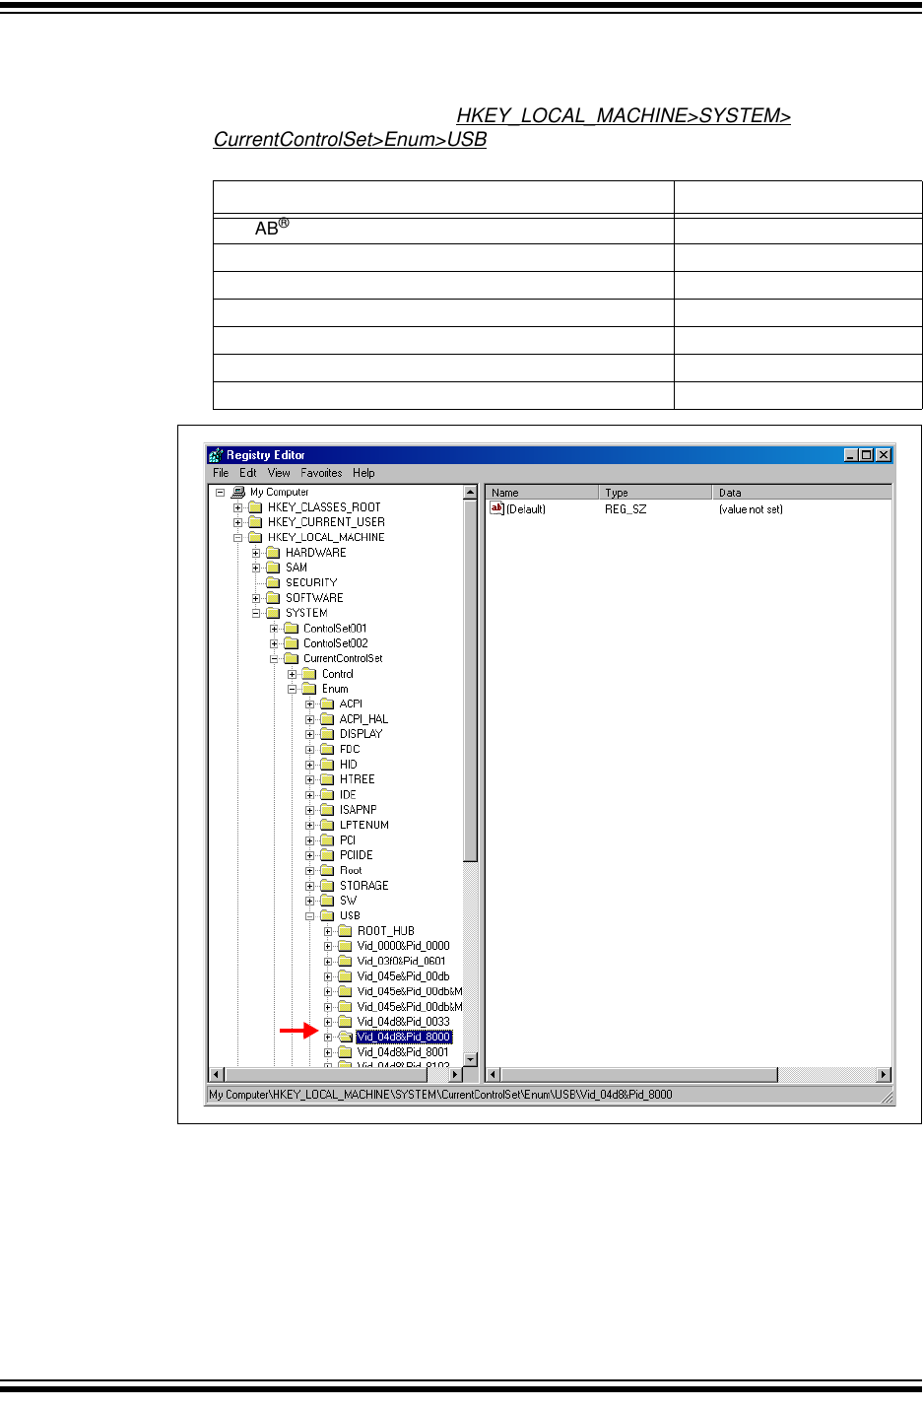Screen dimensions: 923x1408
Task: Collapse the USB key
Action: 310,916
